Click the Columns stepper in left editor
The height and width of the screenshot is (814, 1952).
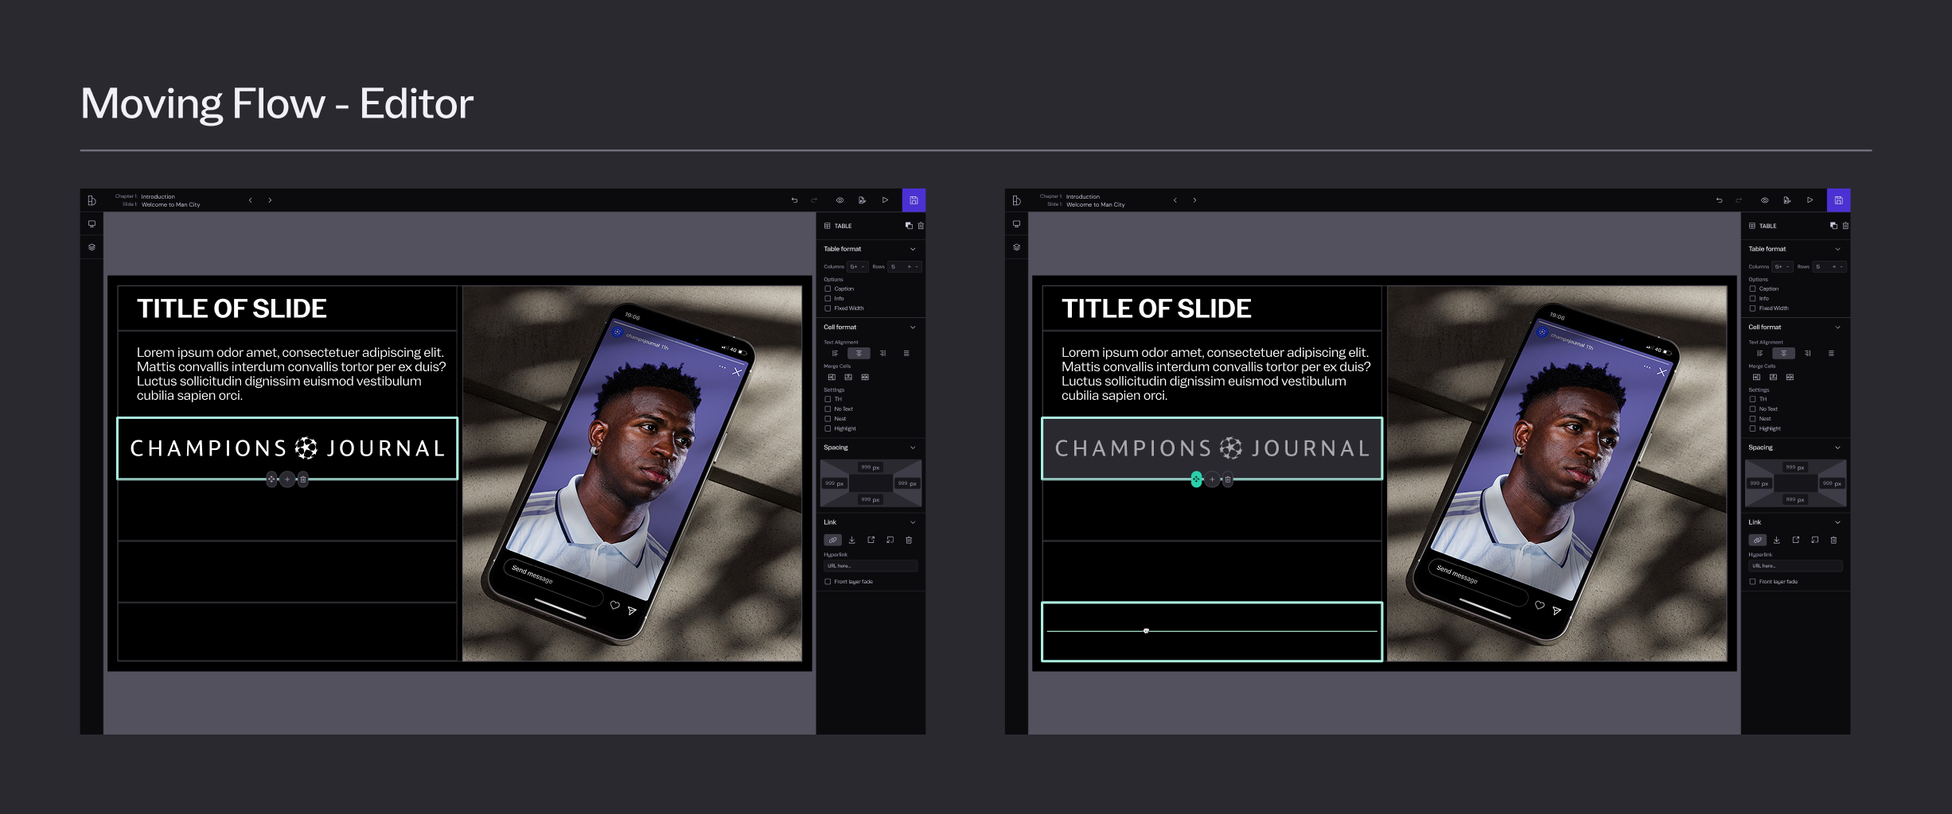[858, 267]
